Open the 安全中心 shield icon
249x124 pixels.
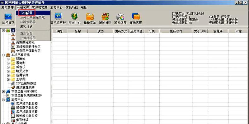tap(74, 18)
